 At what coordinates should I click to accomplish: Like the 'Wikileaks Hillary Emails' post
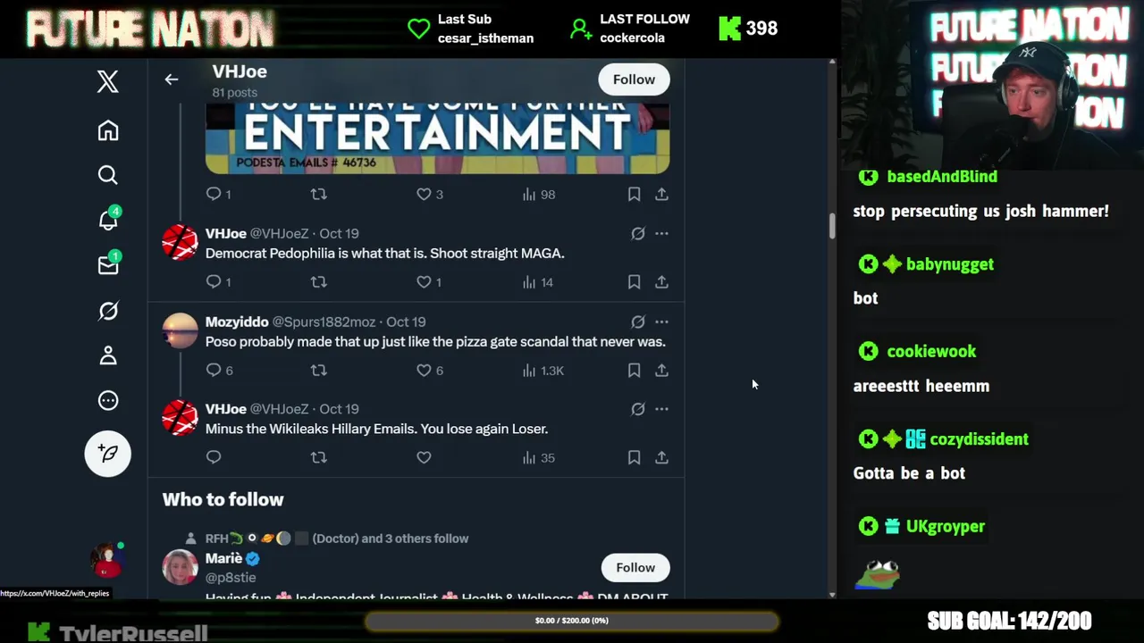click(424, 457)
